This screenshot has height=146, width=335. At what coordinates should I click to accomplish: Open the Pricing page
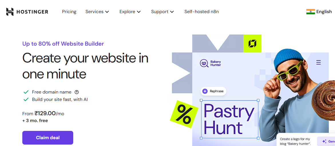(69, 12)
